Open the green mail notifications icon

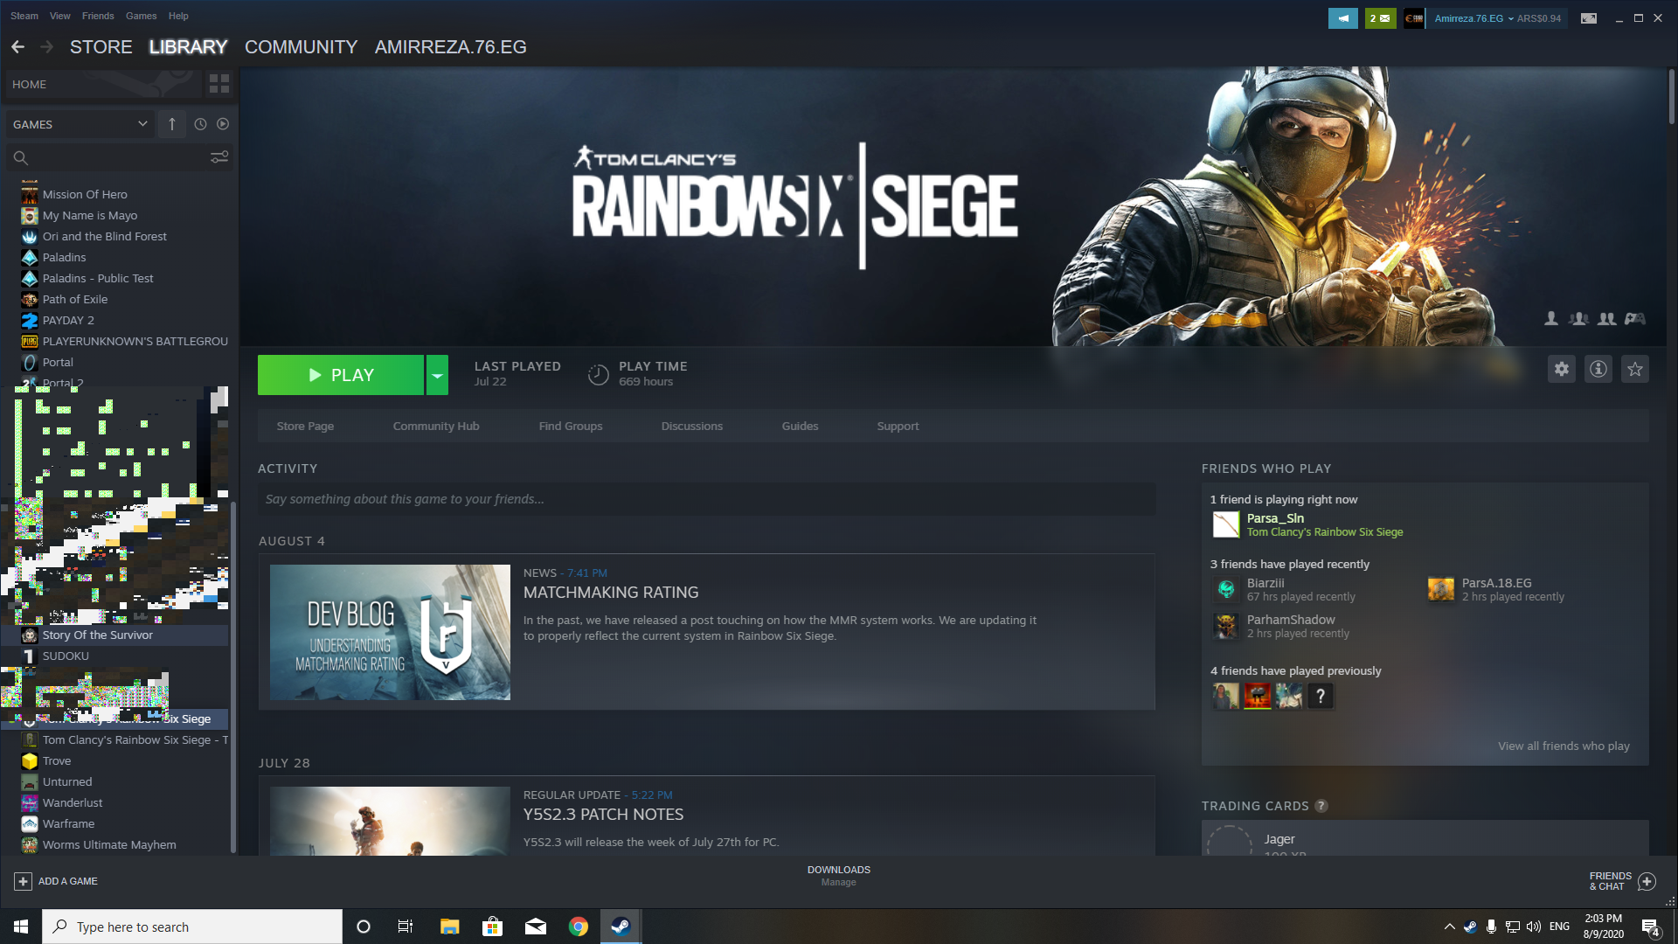click(1380, 18)
